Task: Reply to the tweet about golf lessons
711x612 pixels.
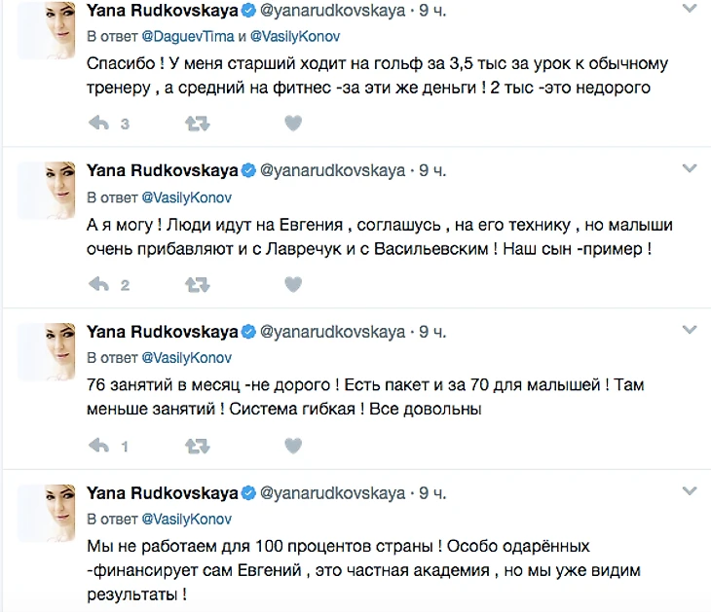Action: pyautogui.click(x=98, y=124)
